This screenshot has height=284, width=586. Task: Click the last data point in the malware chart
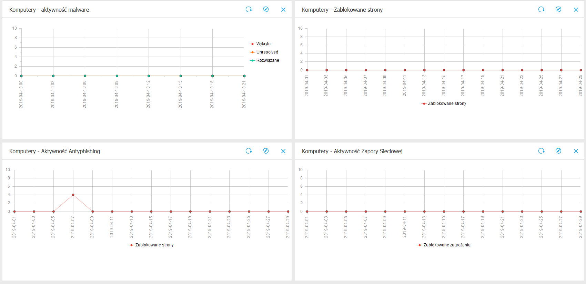coord(244,76)
